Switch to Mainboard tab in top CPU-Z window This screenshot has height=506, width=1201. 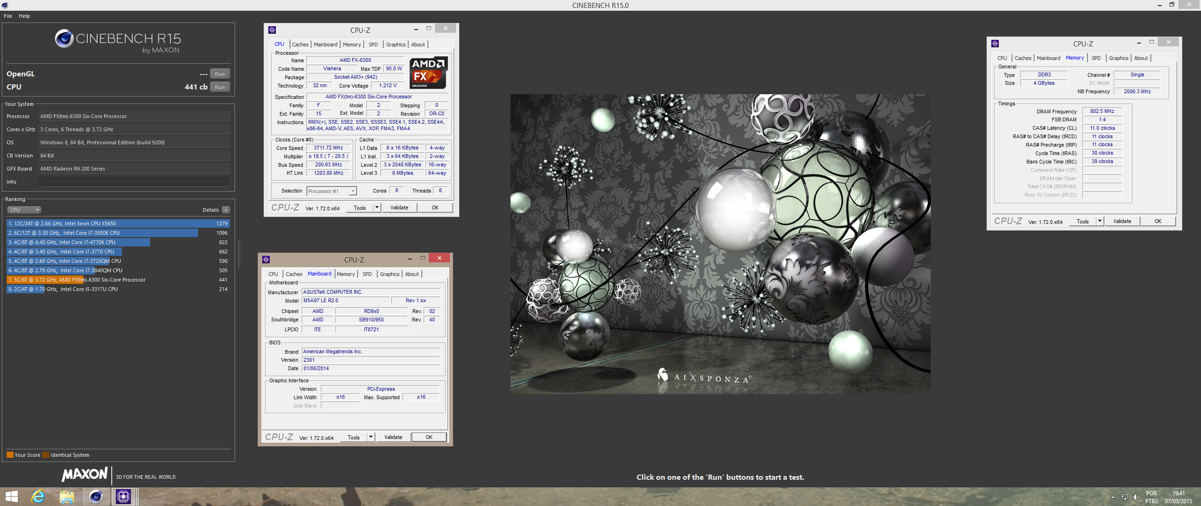(x=326, y=45)
